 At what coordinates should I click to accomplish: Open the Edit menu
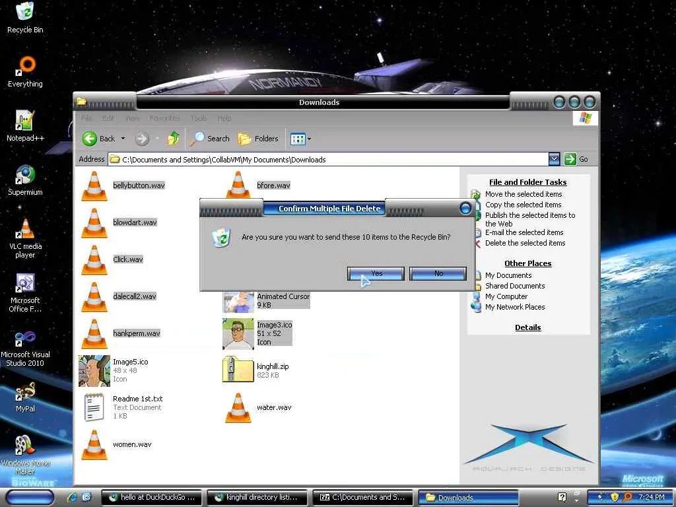108,118
